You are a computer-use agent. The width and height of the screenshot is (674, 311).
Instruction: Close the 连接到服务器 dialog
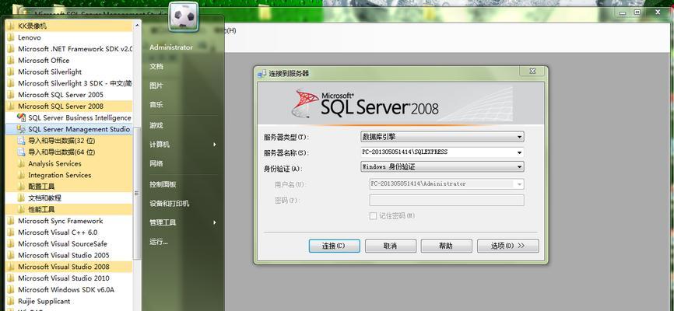(532, 71)
